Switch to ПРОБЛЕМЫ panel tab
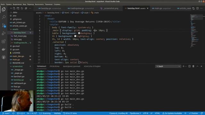 pos(54,66)
